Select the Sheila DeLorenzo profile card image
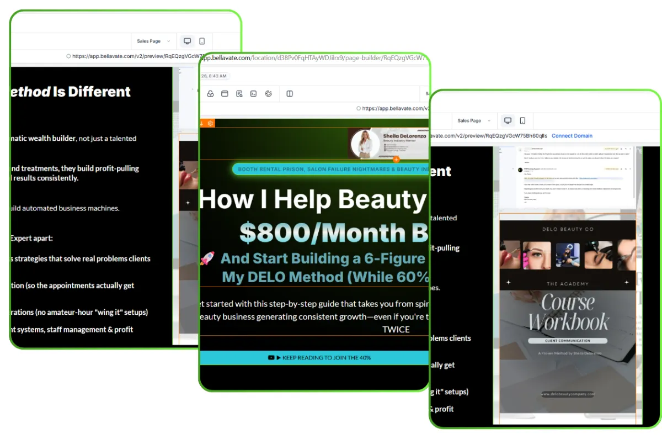Viewport: 662px width, 444px height. pos(388,144)
